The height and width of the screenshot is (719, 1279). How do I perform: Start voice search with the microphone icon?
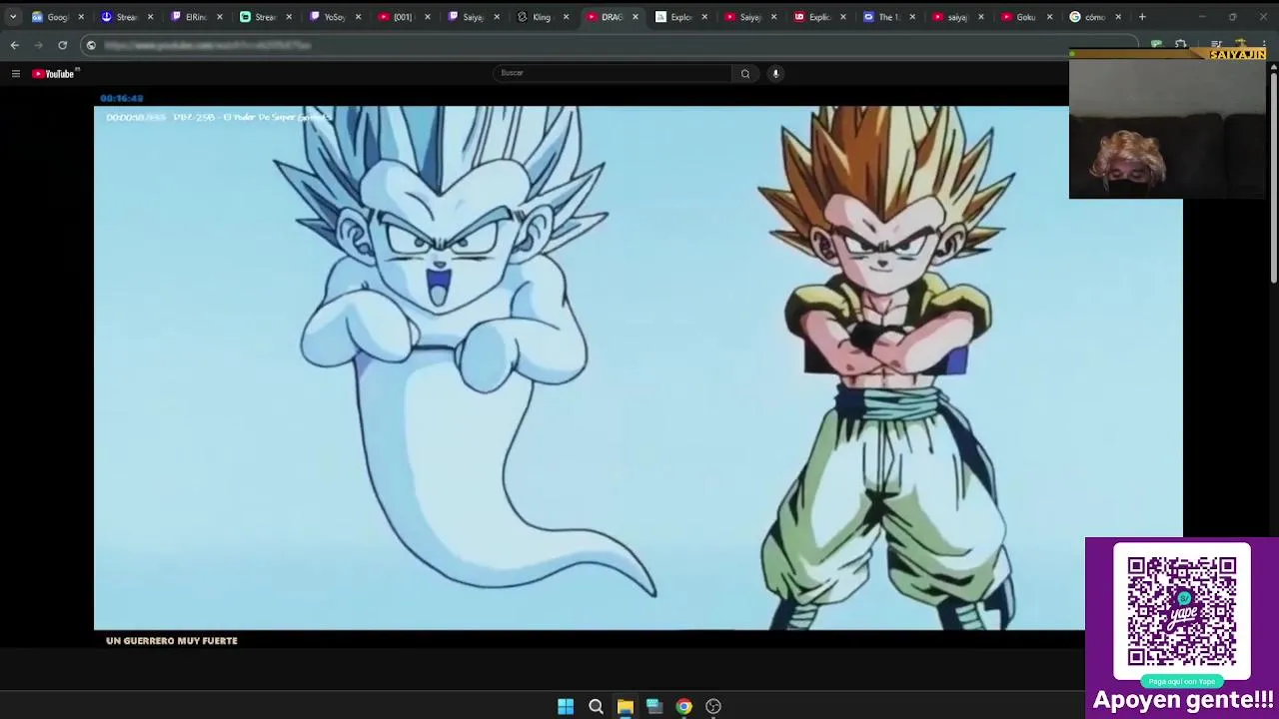pos(775,73)
